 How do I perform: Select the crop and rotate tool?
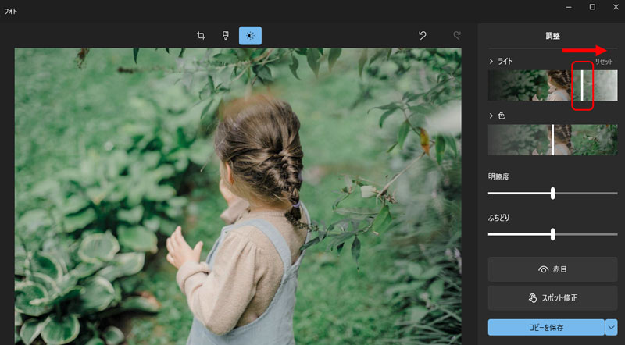coord(201,35)
